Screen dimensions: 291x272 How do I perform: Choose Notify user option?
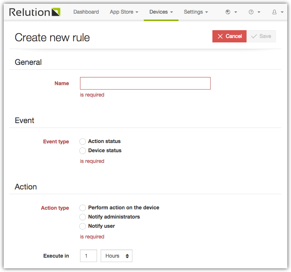click(82, 226)
